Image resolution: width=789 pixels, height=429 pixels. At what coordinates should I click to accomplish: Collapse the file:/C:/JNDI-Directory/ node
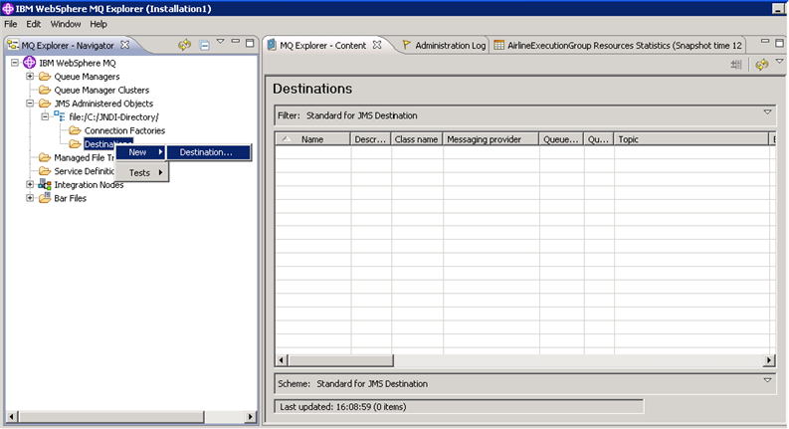[45, 116]
